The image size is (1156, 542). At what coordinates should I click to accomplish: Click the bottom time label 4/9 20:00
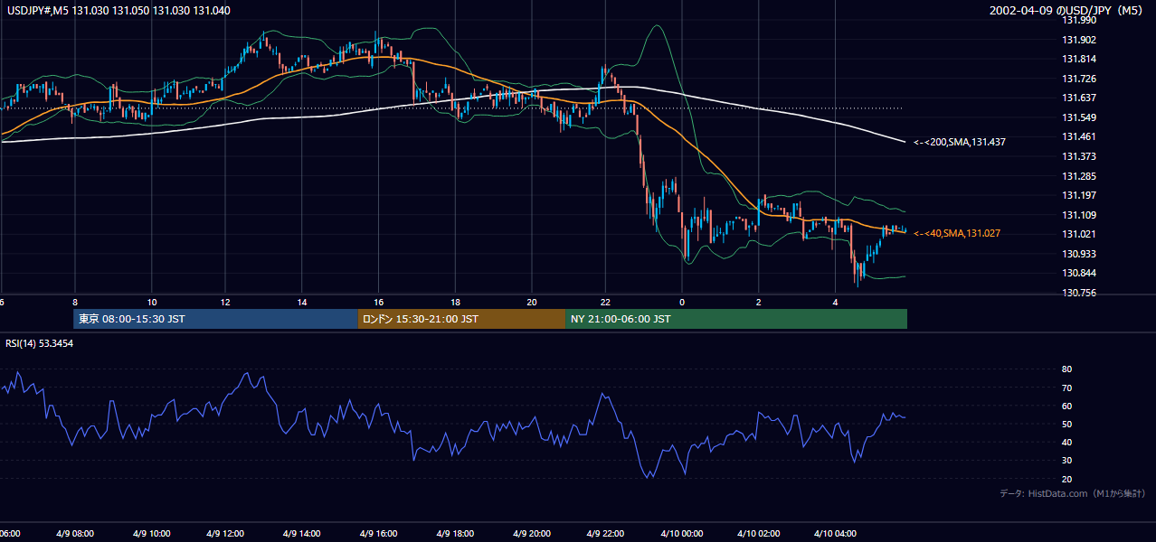(x=532, y=534)
